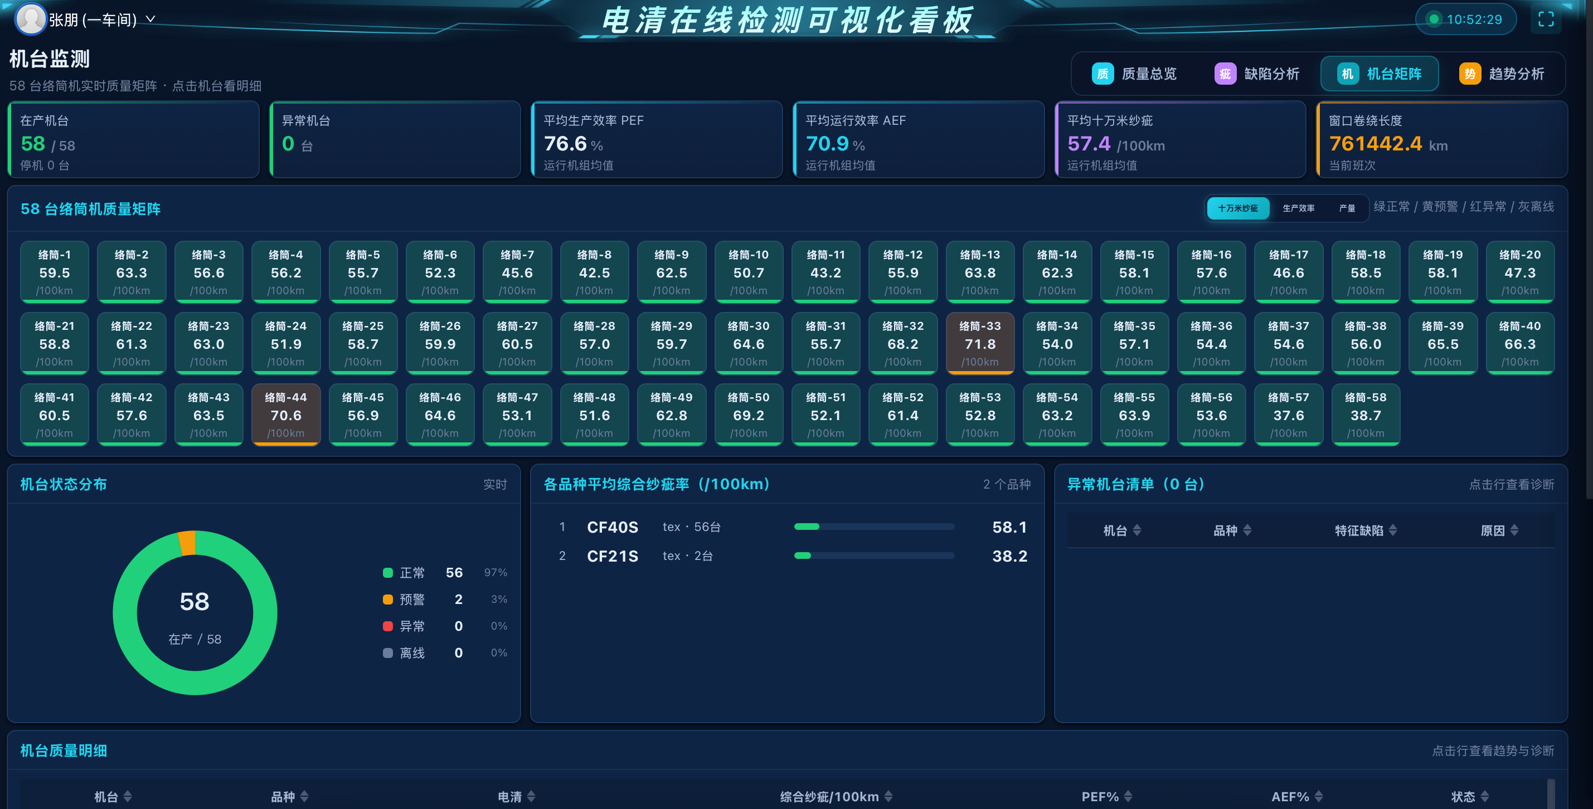Image resolution: width=1593 pixels, height=809 pixels.
Task: Toggle the 预警 legend in status chart
Action: [x=445, y=600]
